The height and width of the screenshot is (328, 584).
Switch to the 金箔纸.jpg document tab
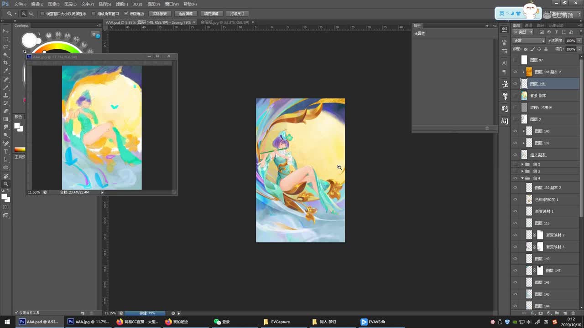(225, 22)
